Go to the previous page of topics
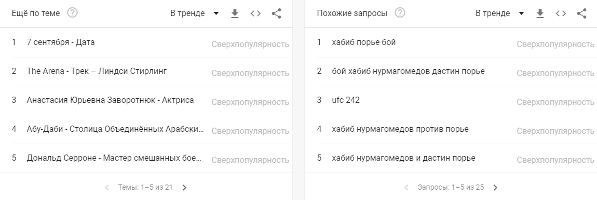The height and width of the screenshot is (200, 597). coord(107,187)
